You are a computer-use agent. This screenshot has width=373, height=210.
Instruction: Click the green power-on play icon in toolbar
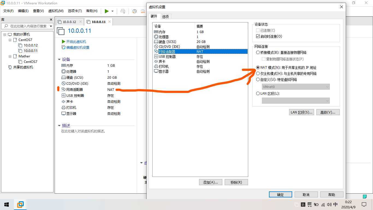107,11
